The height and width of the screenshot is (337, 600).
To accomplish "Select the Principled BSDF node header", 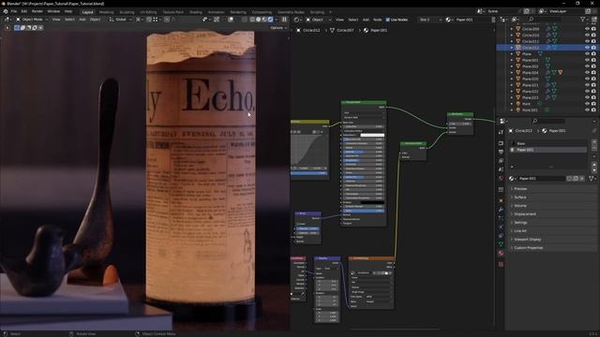I will [x=364, y=102].
